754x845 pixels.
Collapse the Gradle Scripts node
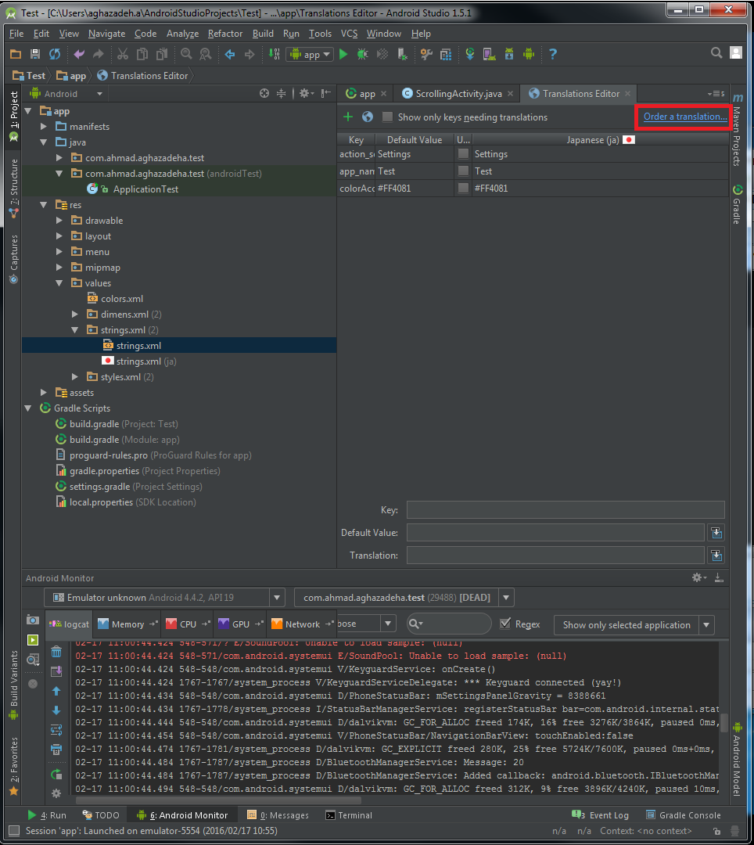click(x=28, y=408)
